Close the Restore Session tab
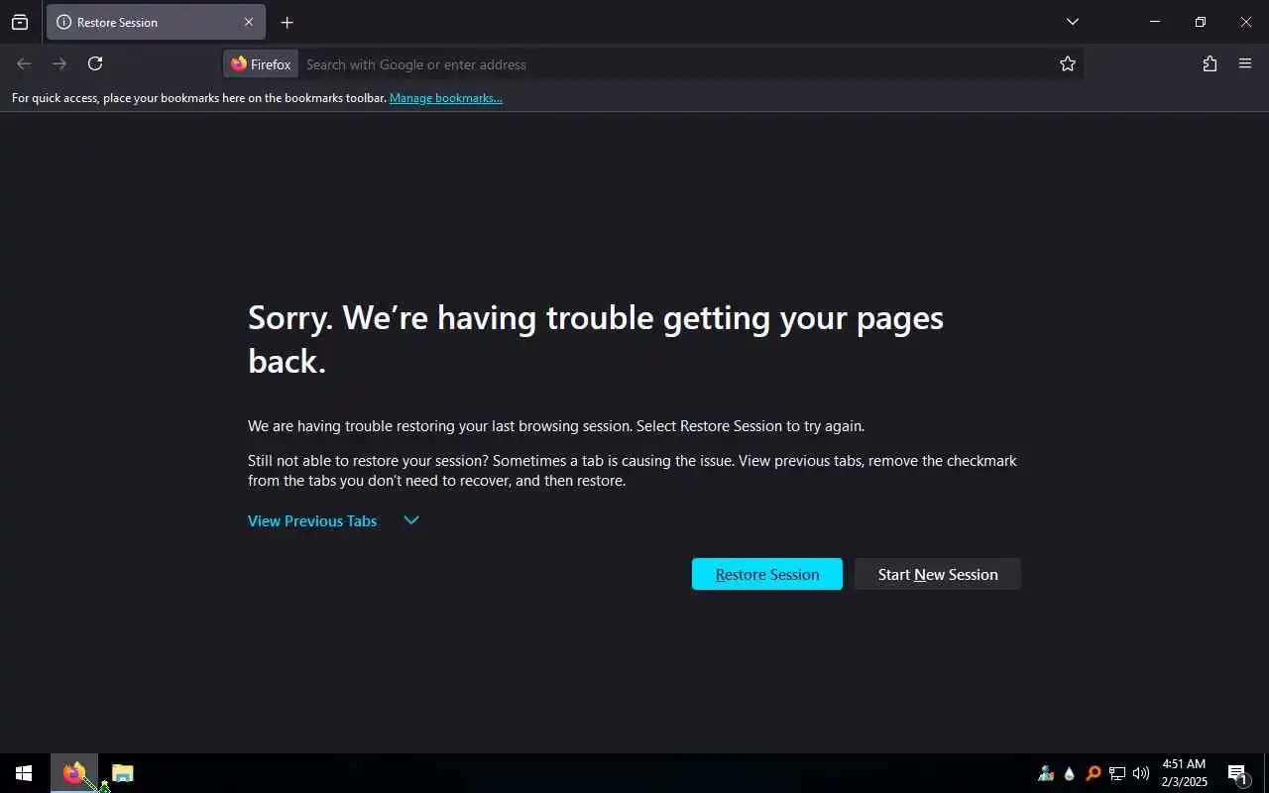 (x=249, y=22)
